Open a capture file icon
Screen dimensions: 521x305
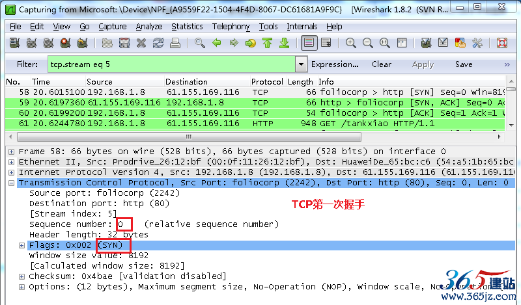click(107, 43)
